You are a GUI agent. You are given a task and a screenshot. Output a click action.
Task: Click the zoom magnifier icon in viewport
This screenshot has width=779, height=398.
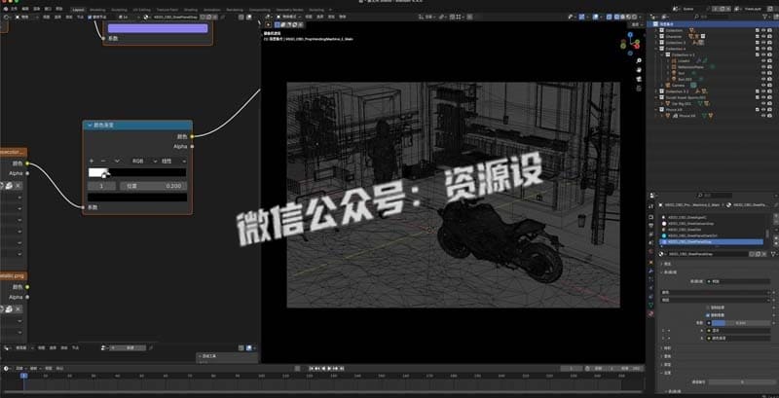pos(639,60)
